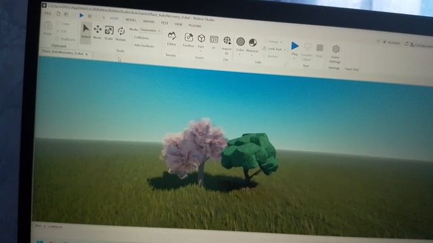Open the Lock Tool dropdown
This screenshot has width=433, height=243.
[x=273, y=49]
